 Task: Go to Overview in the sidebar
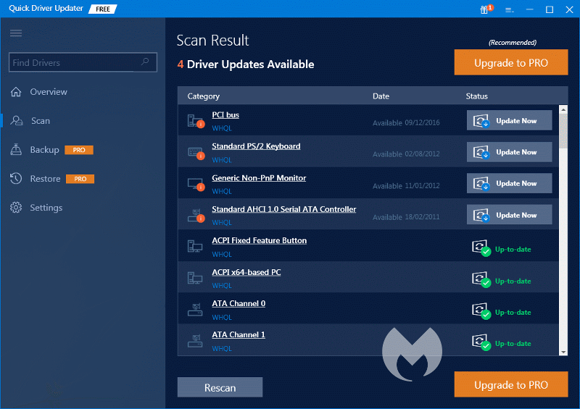(x=49, y=92)
